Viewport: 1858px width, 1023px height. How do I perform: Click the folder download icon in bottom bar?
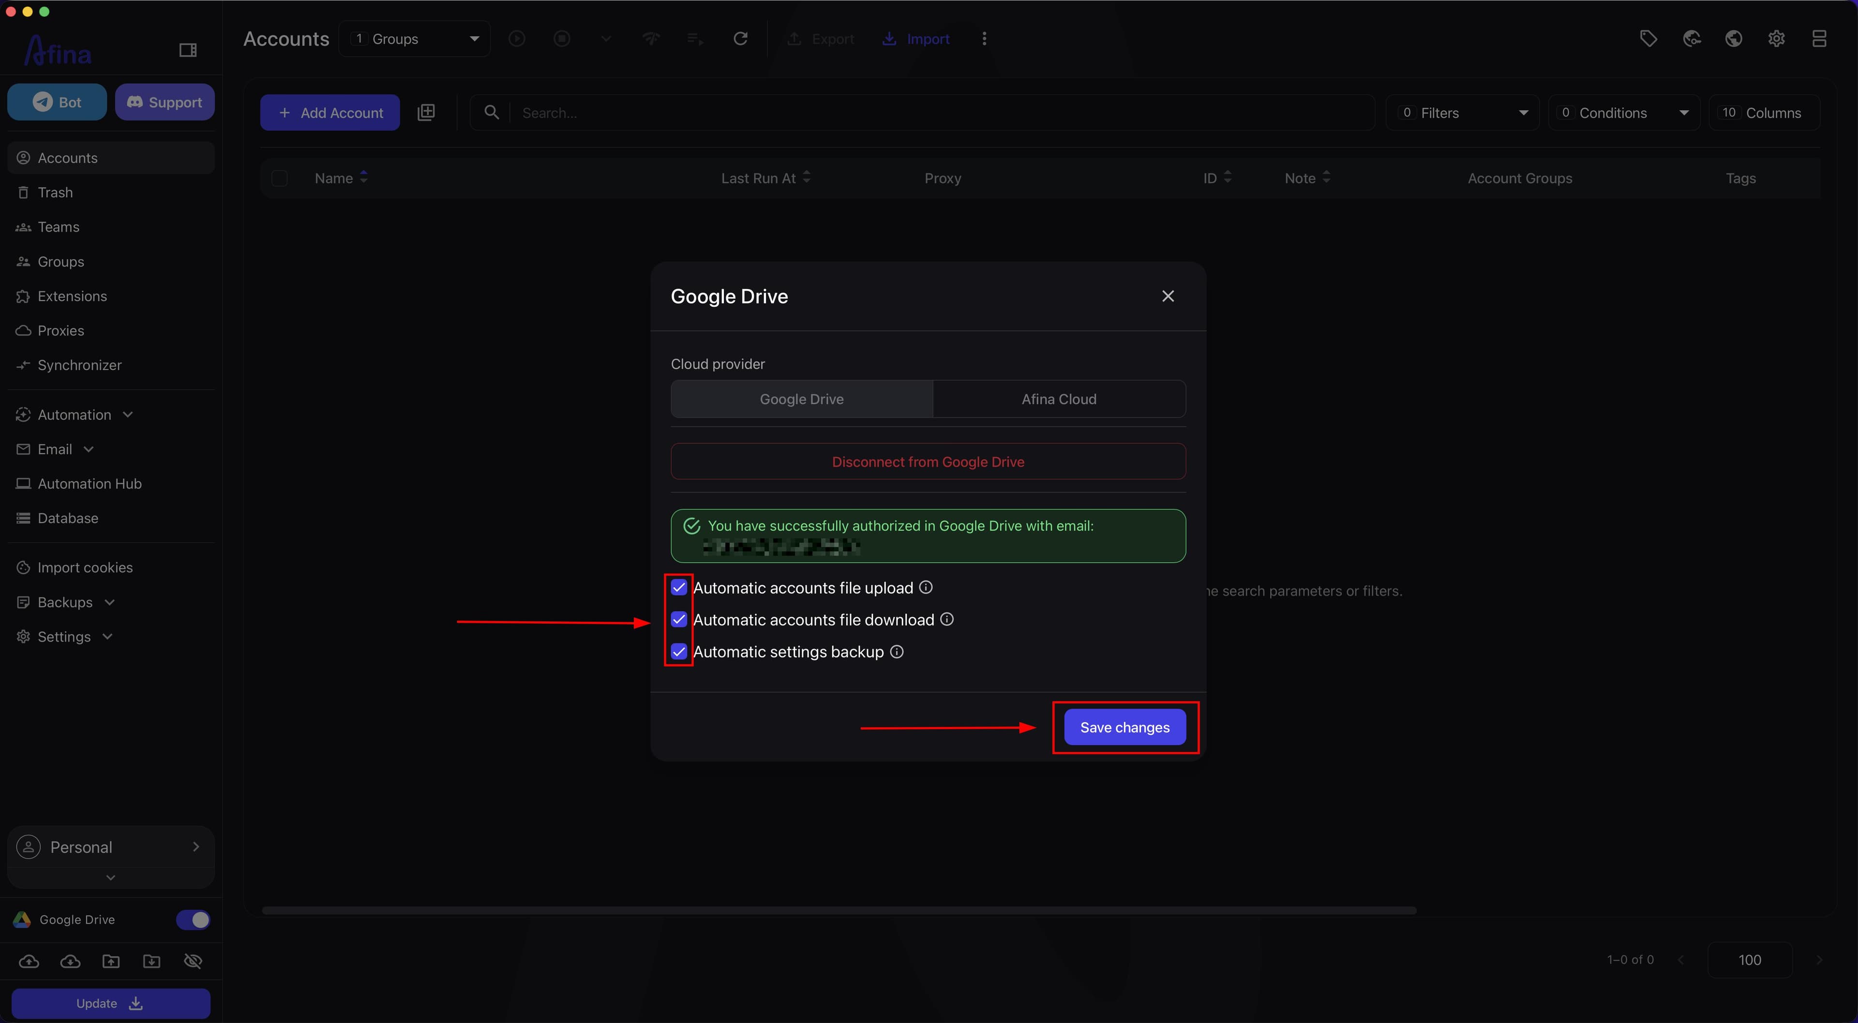tap(151, 961)
